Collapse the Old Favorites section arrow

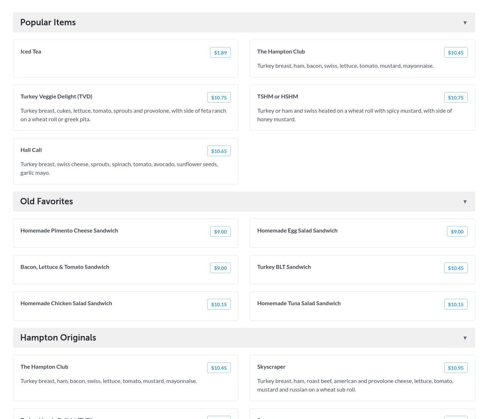click(x=465, y=202)
